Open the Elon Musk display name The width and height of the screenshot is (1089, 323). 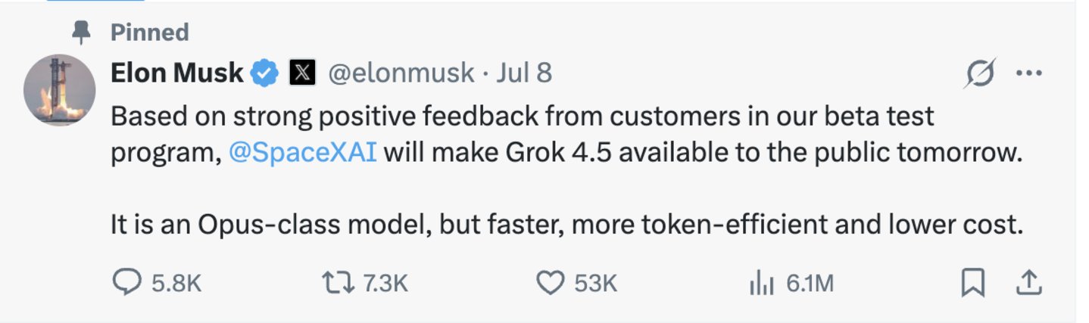pyautogui.click(x=177, y=73)
